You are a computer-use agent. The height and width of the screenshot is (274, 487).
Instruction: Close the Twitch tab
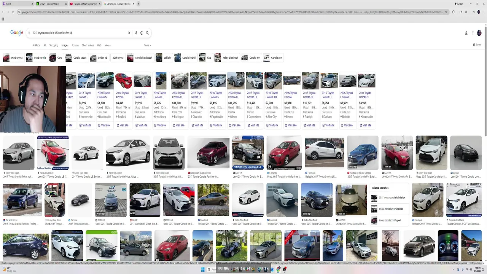(32, 4)
